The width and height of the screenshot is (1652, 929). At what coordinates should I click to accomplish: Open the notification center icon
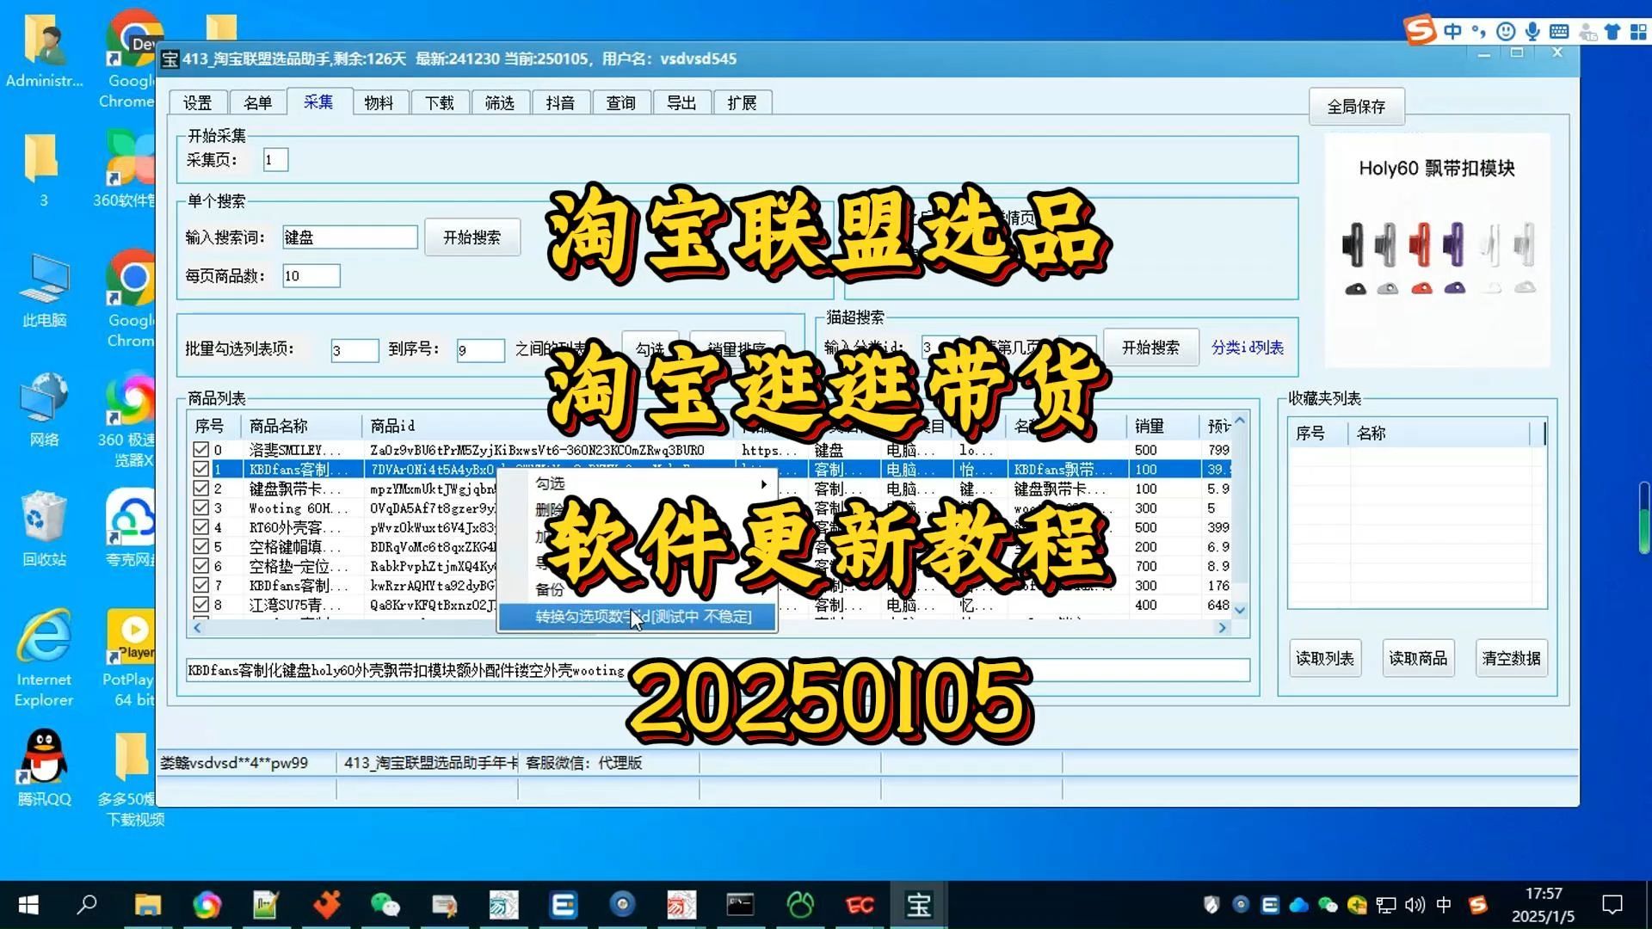point(1612,905)
